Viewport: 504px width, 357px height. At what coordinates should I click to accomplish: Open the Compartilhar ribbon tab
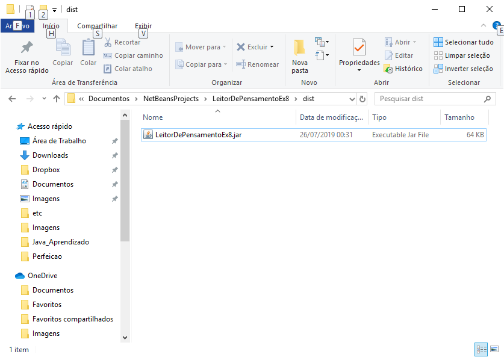coord(97,26)
